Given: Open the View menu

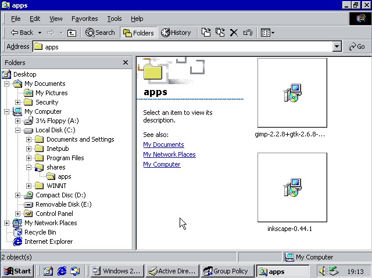Looking at the screenshot, I should coord(56,19).
